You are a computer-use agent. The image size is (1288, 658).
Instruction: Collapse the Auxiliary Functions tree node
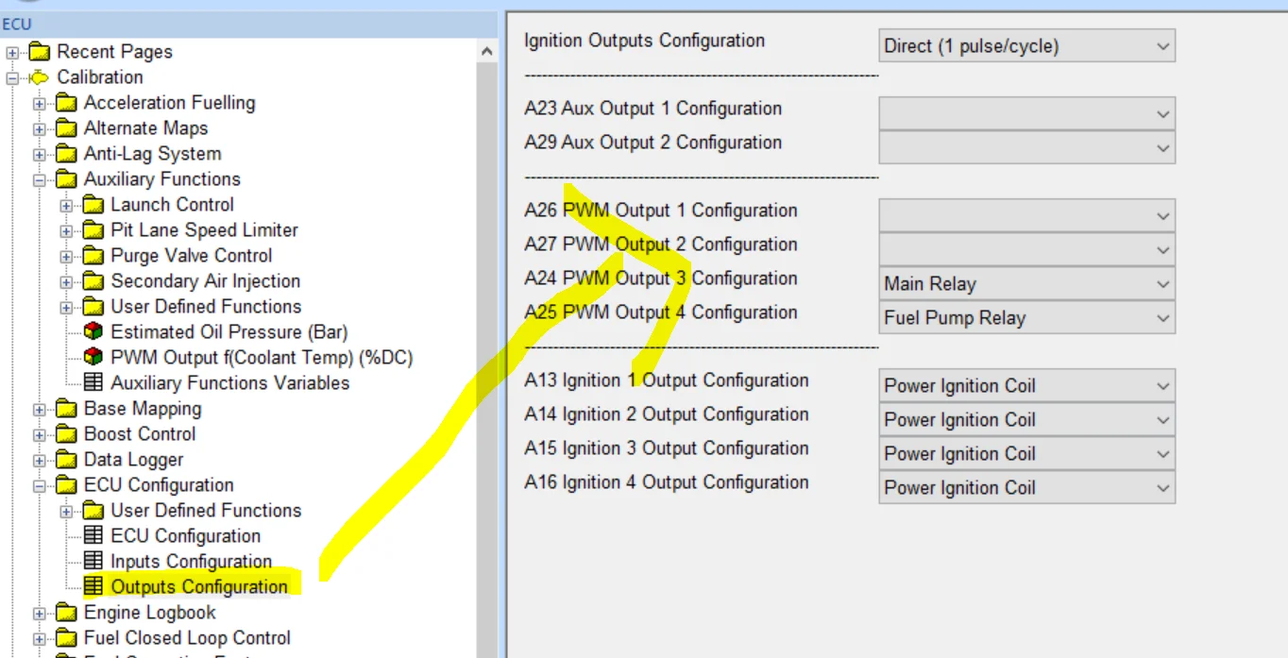pyautogui.click(x=40, y=179)
